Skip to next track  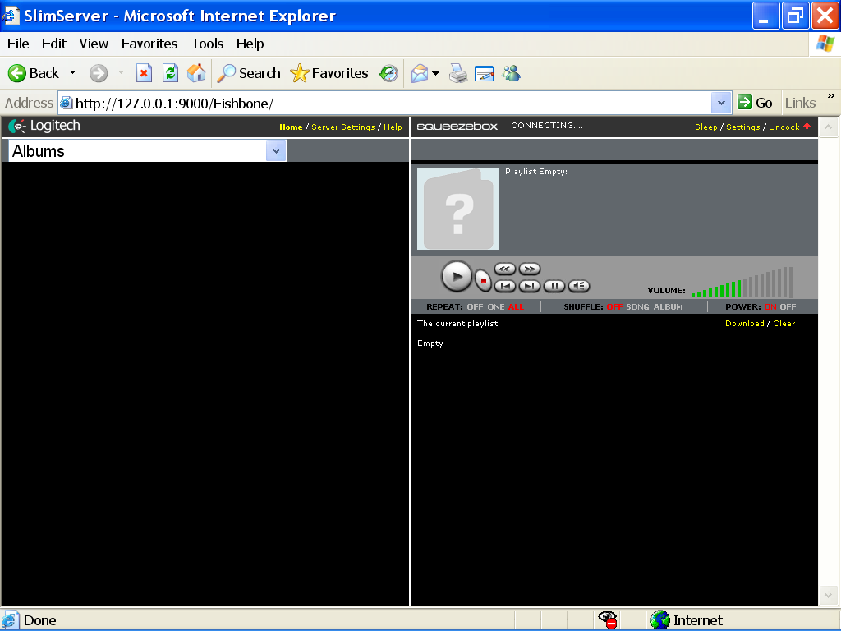530,286
